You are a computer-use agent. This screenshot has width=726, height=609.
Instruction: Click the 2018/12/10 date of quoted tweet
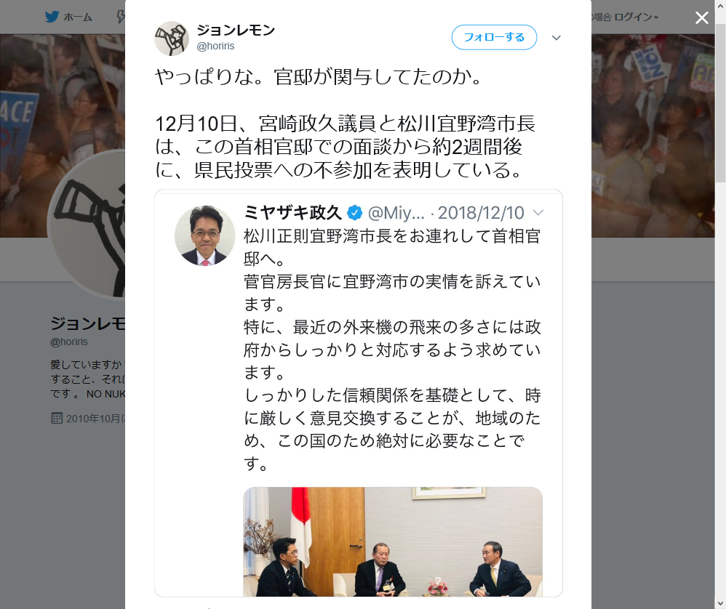point(481,213)
